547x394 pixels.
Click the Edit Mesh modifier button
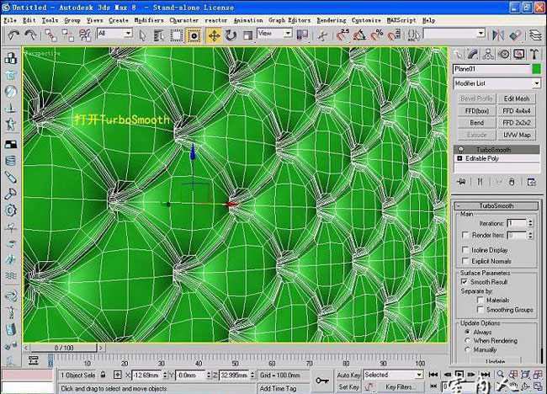click(517, 98)
